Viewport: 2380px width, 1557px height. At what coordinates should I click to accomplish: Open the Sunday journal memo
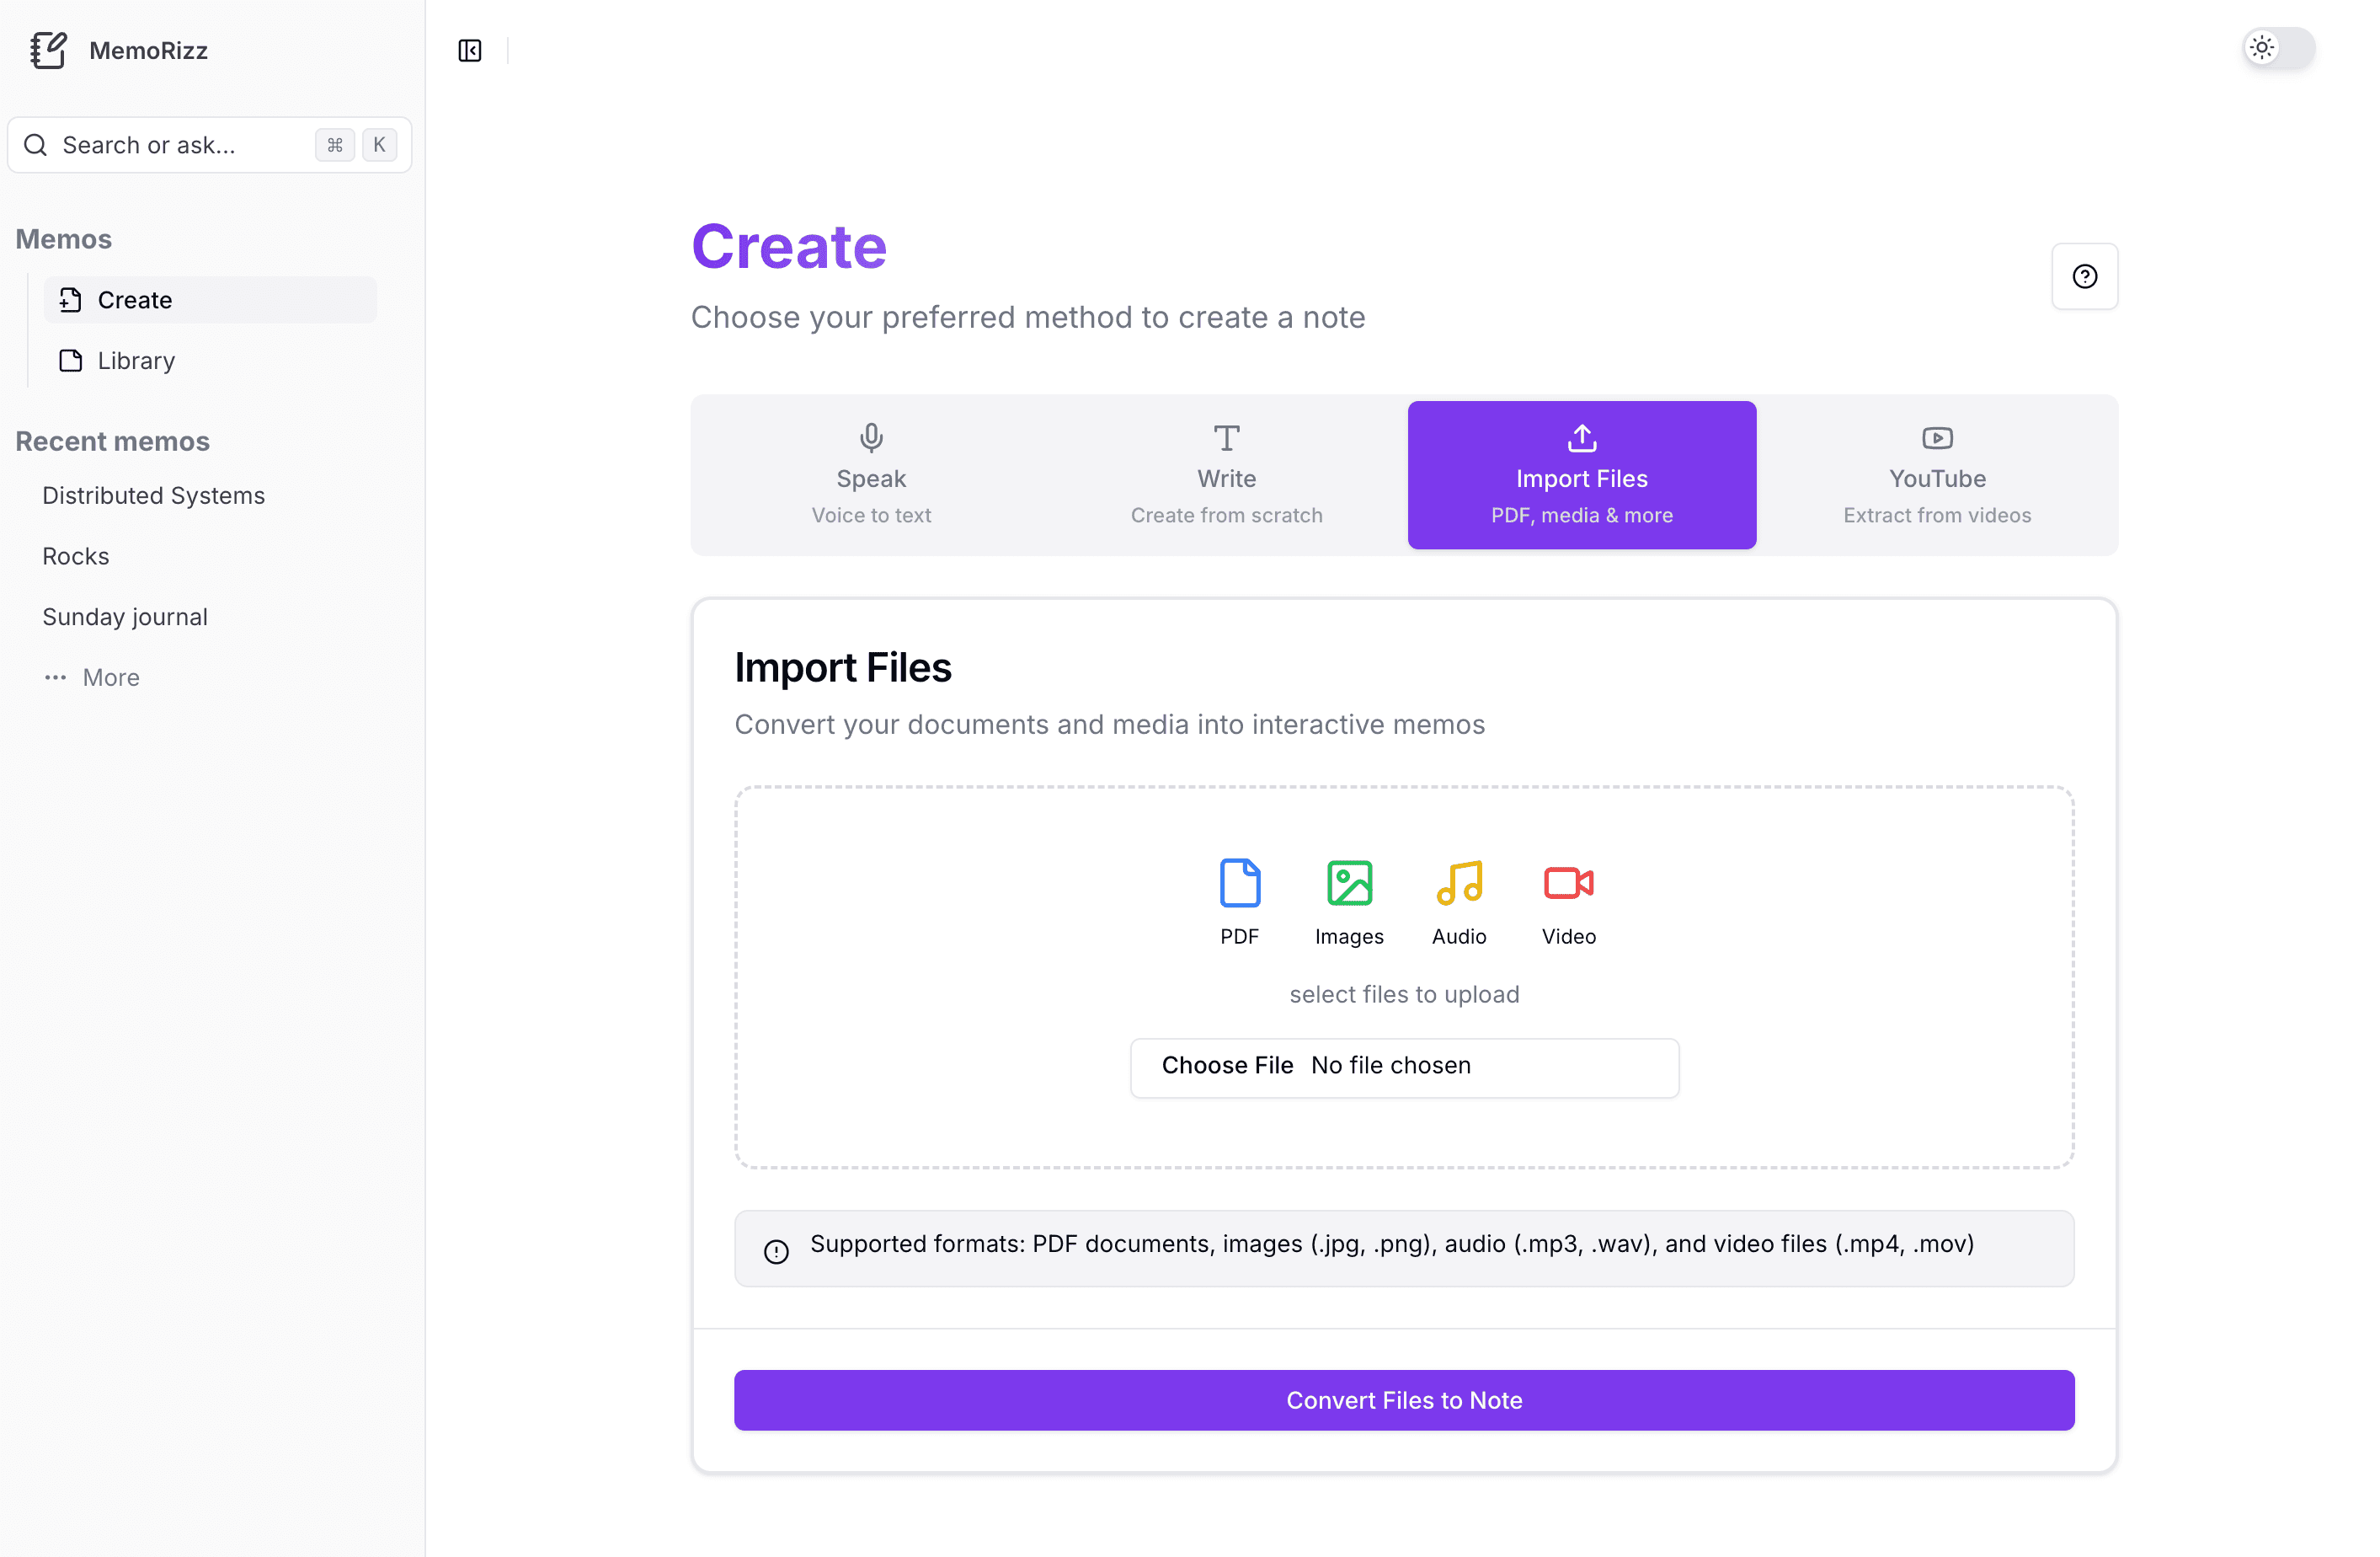pos(125,617)
